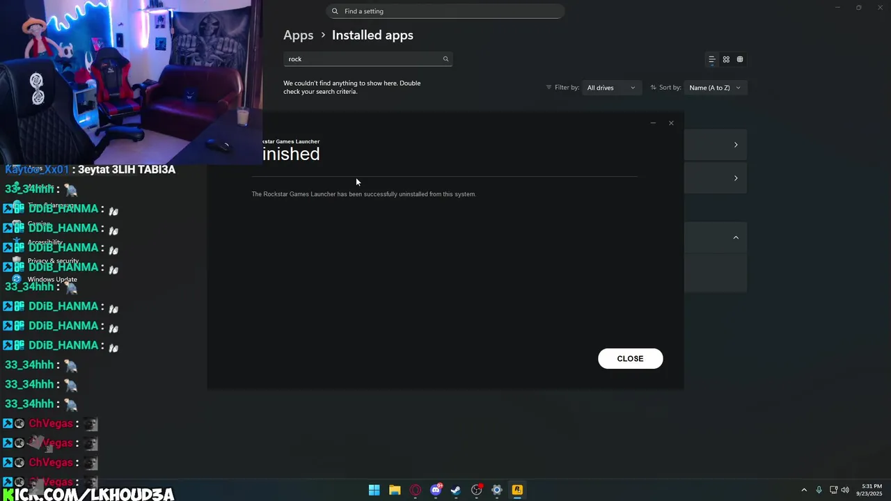Viewport: 891px width, 501px height.
Task: Close the Settings window
Action: [x=879, y=8]
